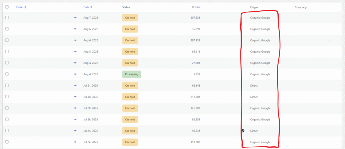Click the check mark icon beside Direct on the 95,23€ row

[243, 131]
